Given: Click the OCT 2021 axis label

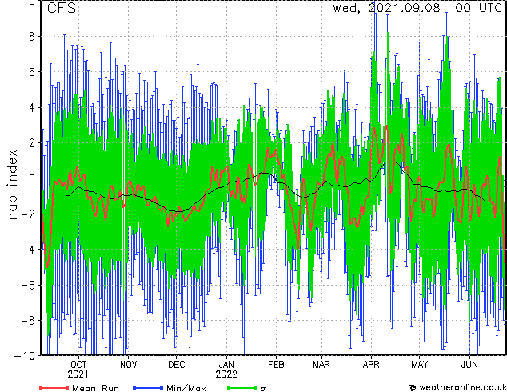Looking at the screenshot, I should [x=78, y=369].
